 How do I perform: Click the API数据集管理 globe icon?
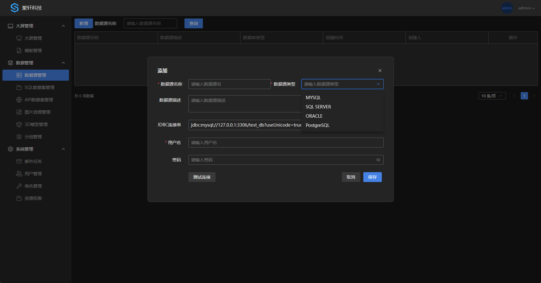19,100
